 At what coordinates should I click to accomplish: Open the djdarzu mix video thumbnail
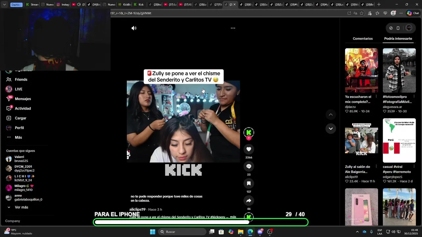point(361,70)
